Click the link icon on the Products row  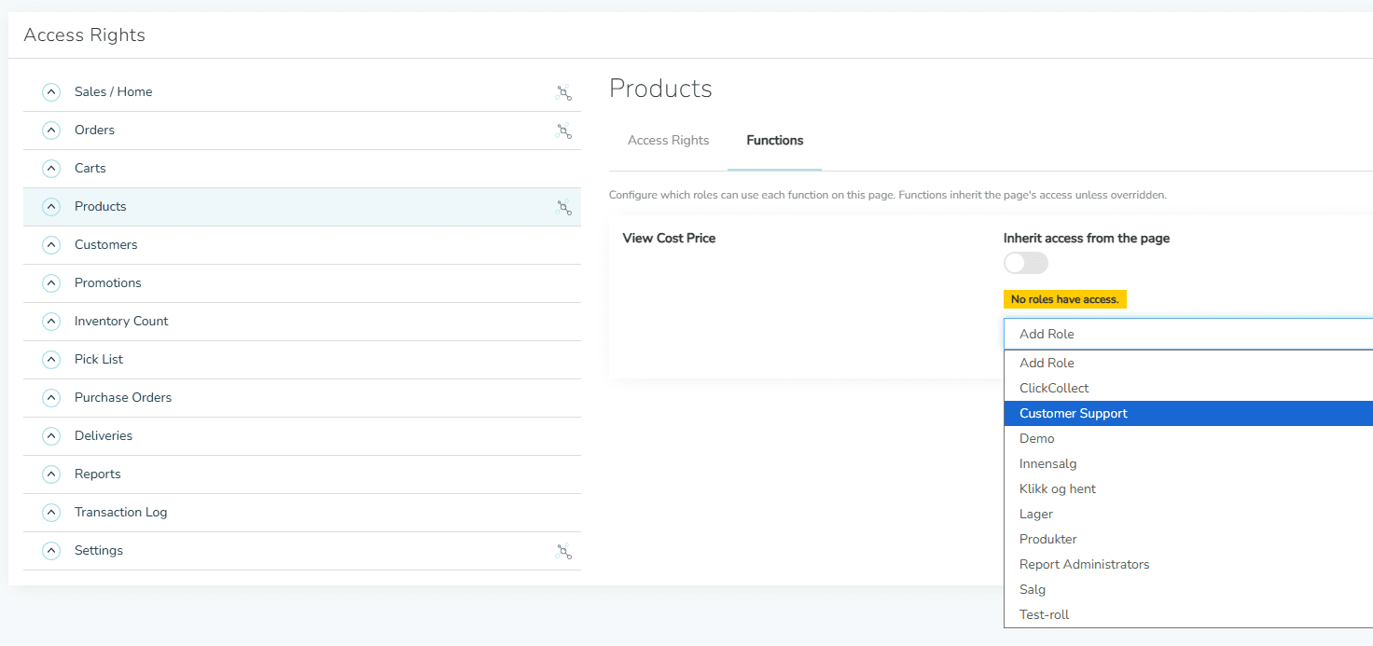(563, 207)
